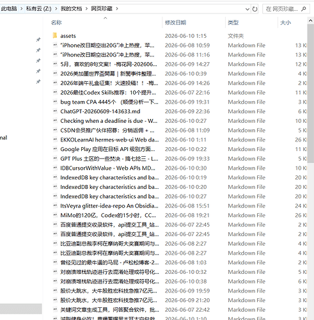Select file EKKOLearnAI hermes-web-ui Web da...
This screenshot has width=314, height=320.
(109, 140)
